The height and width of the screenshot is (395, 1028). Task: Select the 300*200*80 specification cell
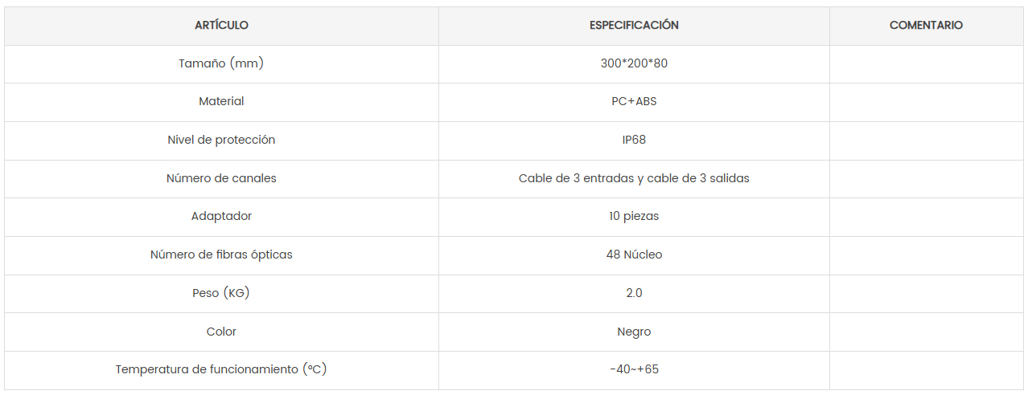(x=634, y=63)
